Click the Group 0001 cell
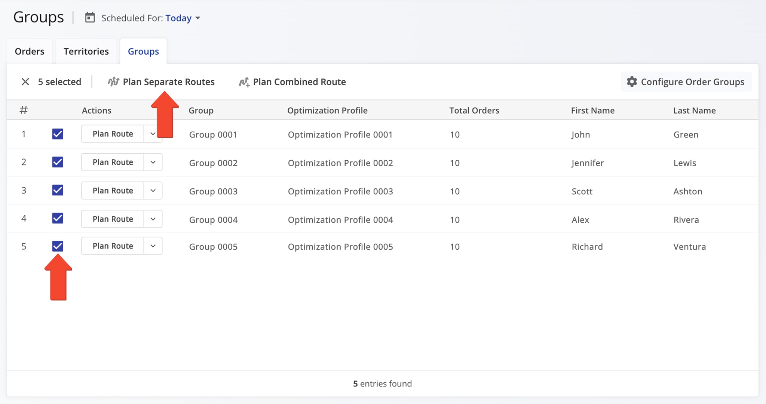 [x=213, y=135]
